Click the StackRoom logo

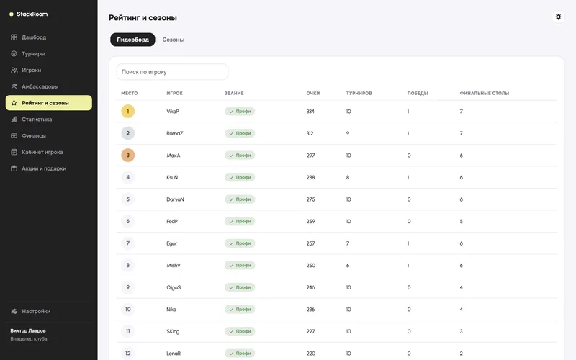(29, 14)
